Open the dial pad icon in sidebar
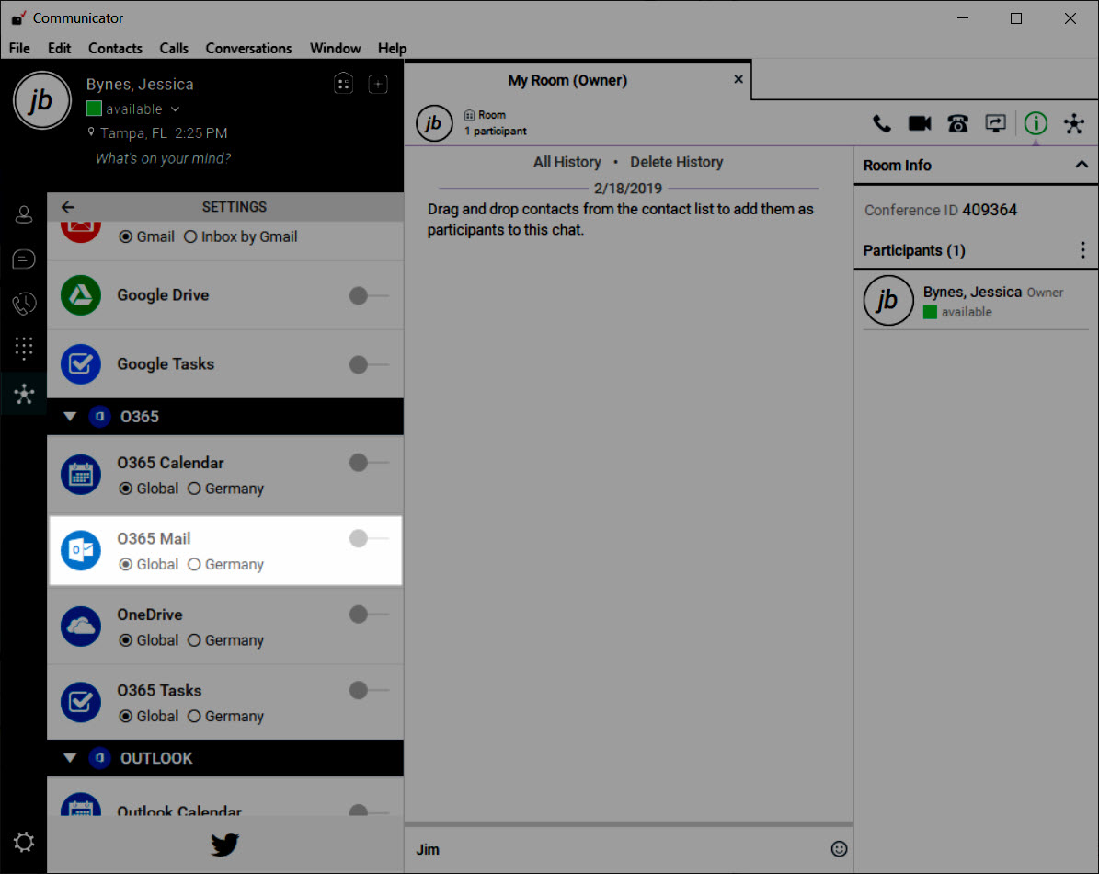This screenshot has width=1099, height=874. (24, 349)
